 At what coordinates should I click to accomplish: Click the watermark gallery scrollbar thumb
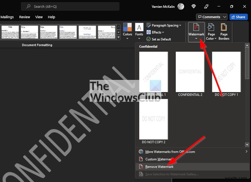click(247, 63)
